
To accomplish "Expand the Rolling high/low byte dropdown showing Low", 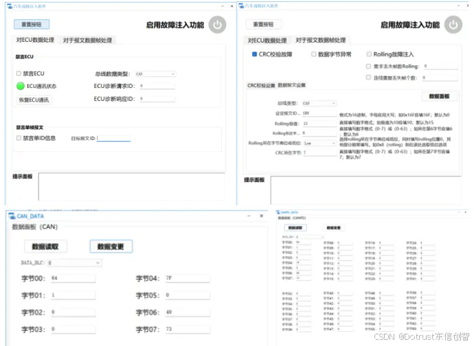I will 320,143.
